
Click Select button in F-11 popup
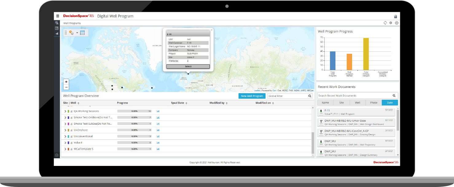188,66
